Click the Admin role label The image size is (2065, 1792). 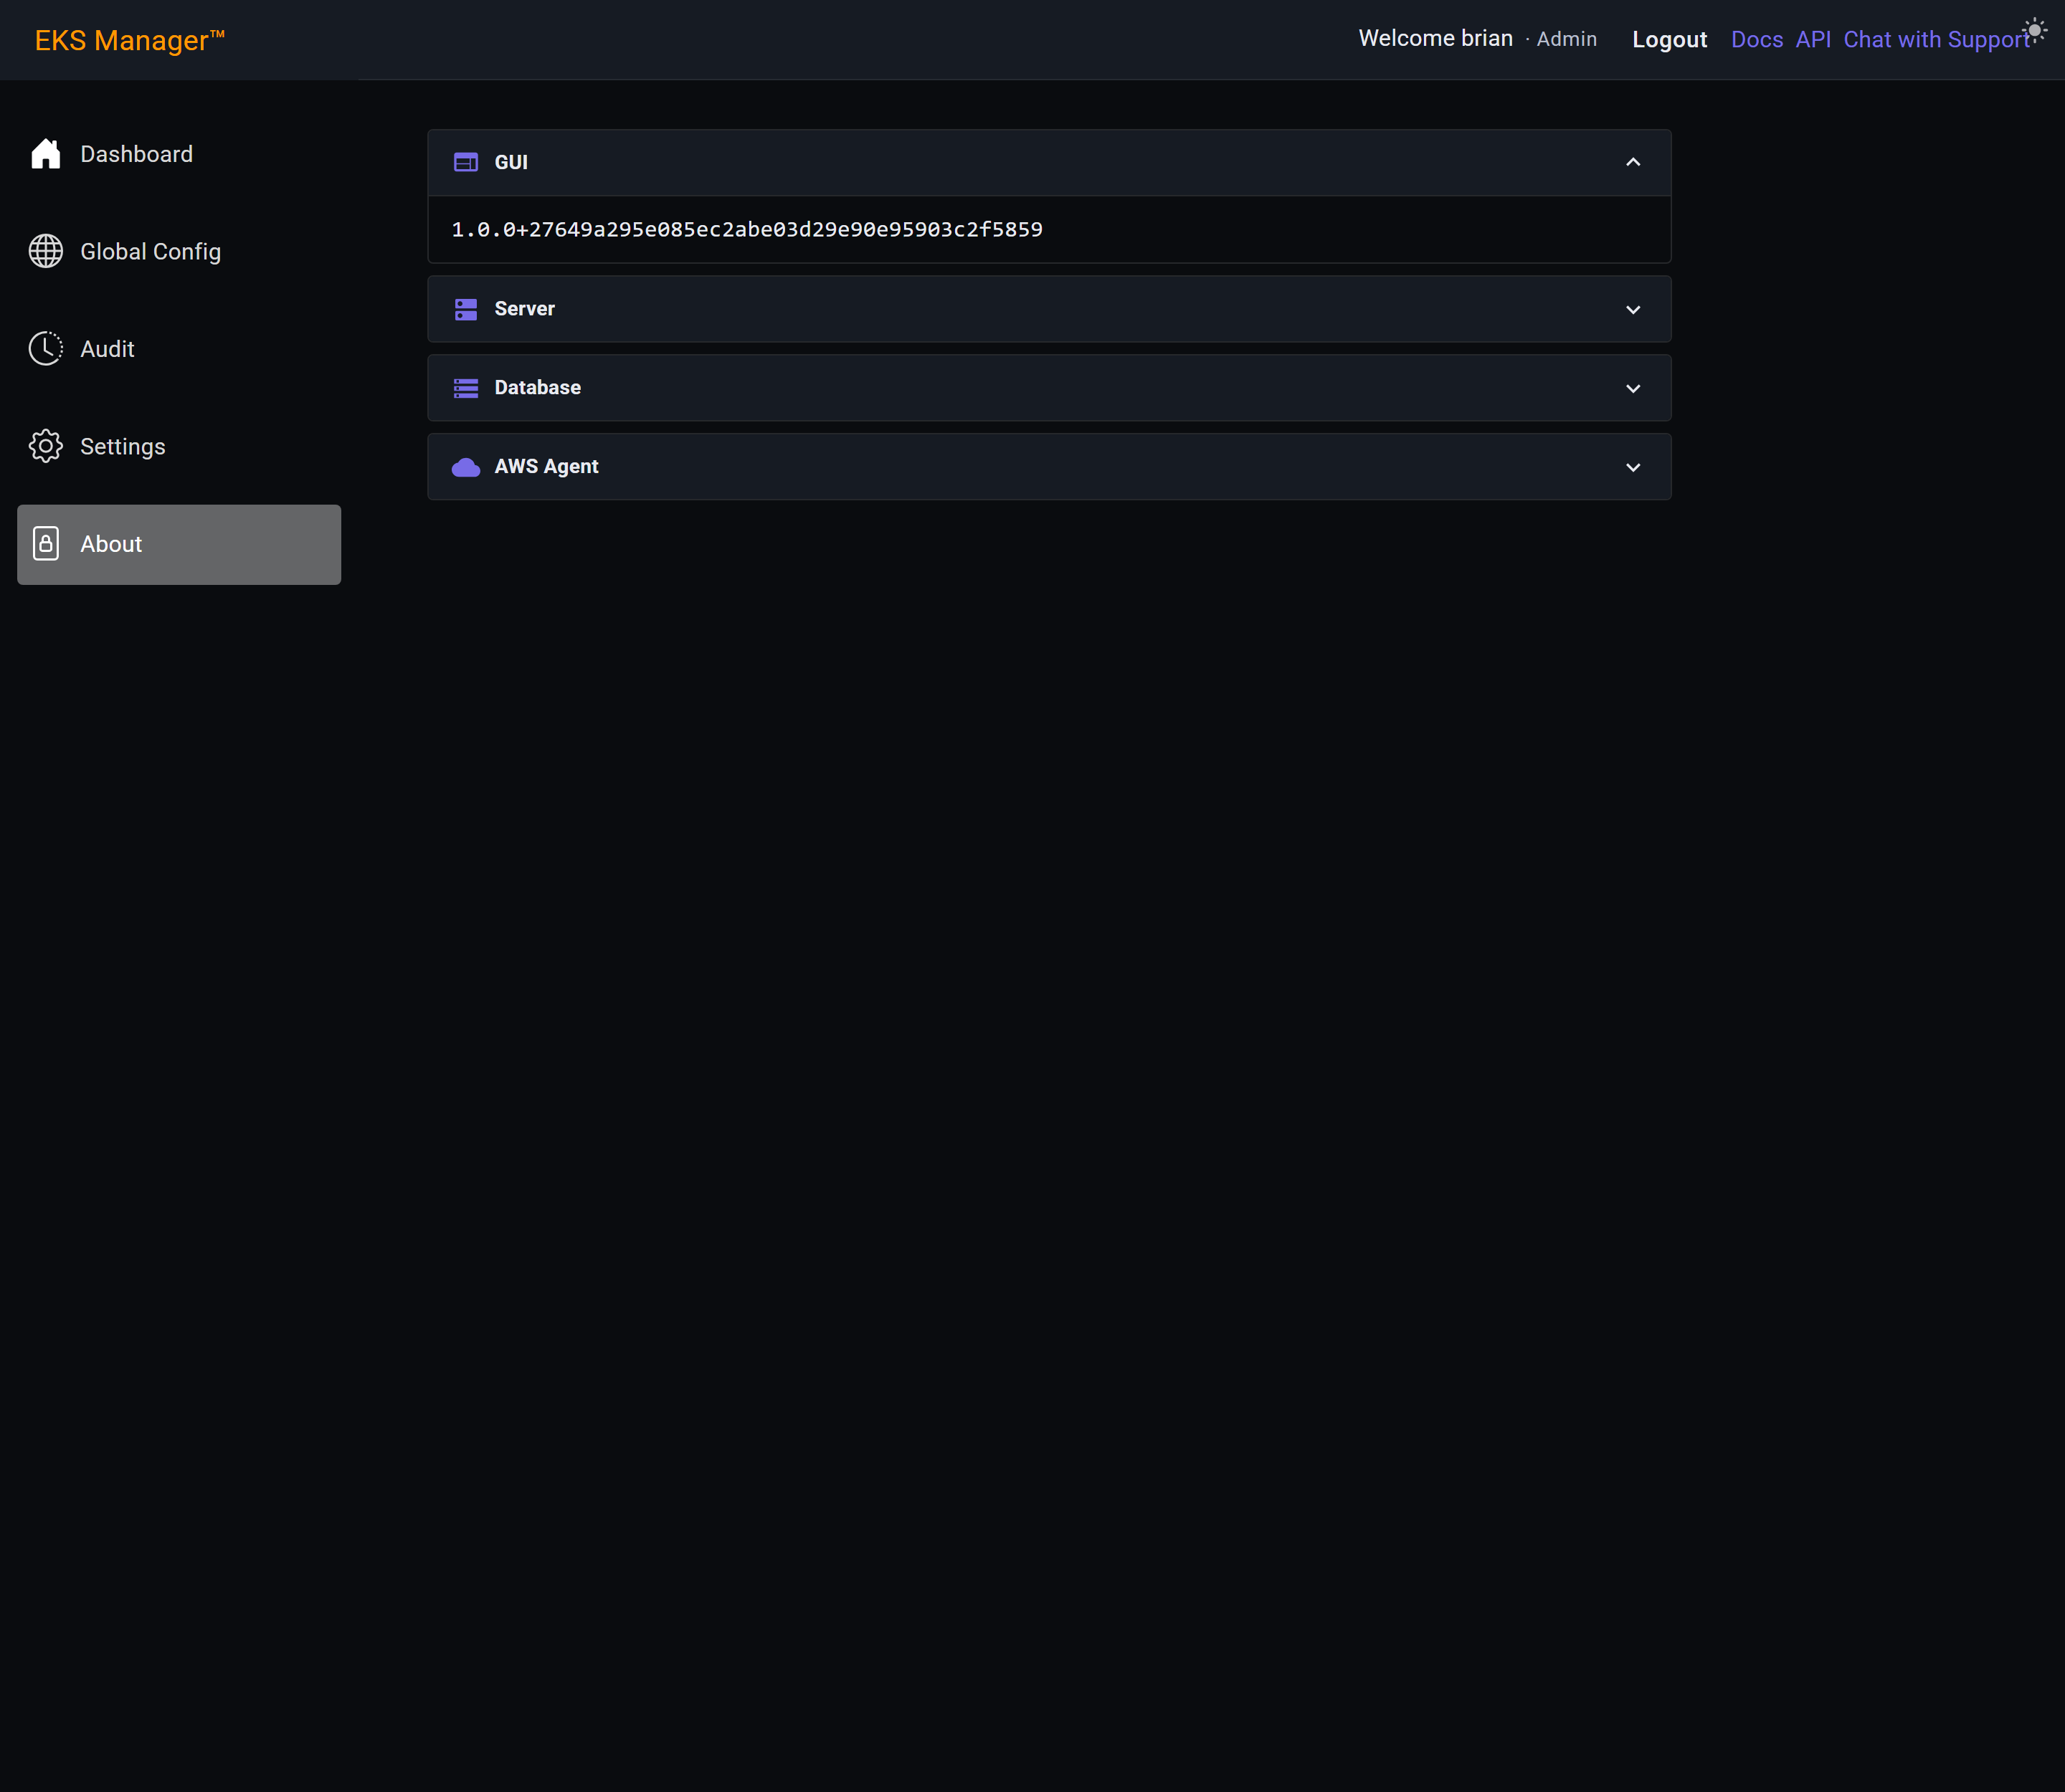click(x=1566, y=39)
